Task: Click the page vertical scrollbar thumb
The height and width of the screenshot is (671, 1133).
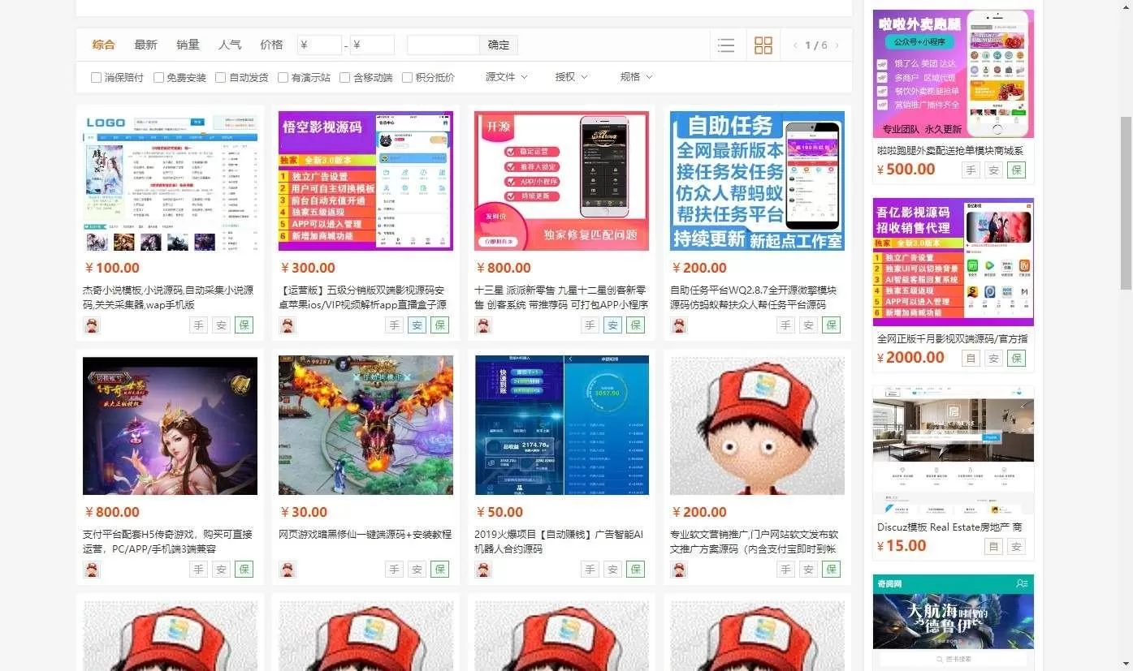Action: coord(1126,202)
